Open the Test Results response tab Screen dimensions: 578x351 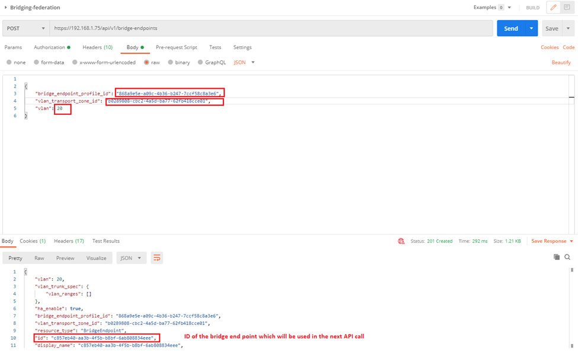click(x=106, y=241)
